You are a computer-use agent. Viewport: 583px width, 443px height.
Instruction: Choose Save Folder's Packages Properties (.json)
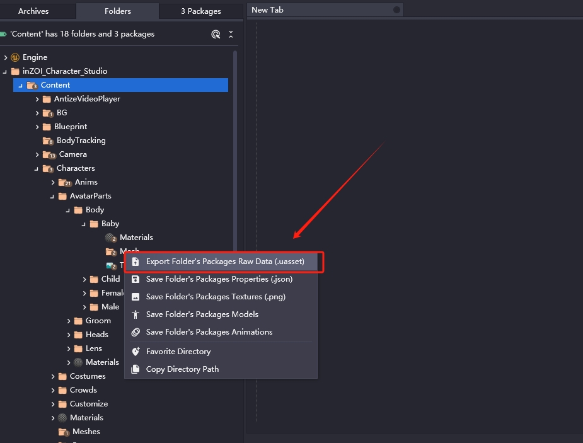click(x=221, y=279)
